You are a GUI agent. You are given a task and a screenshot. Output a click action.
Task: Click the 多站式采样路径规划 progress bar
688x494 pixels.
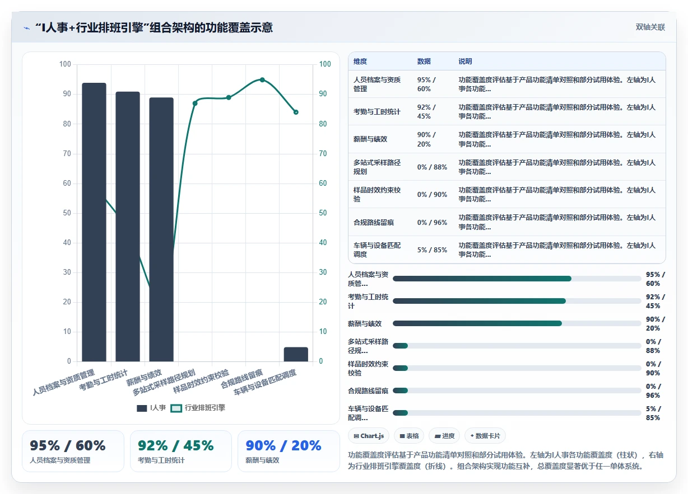tap(517, 346)
